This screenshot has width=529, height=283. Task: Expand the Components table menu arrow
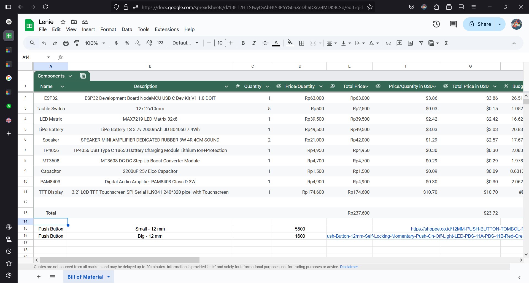point(70,76)
